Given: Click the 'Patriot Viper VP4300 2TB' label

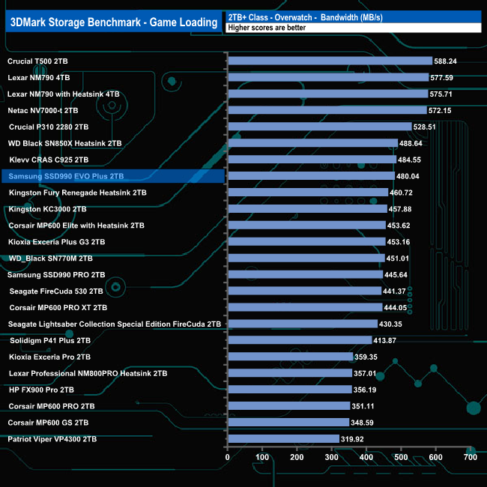Looking at the screenshot, I should click(x=52, y=440).
